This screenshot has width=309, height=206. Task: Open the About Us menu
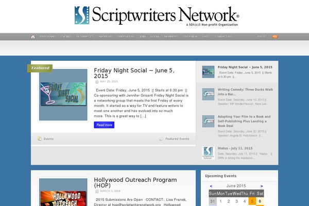click(x=105, y=37)
